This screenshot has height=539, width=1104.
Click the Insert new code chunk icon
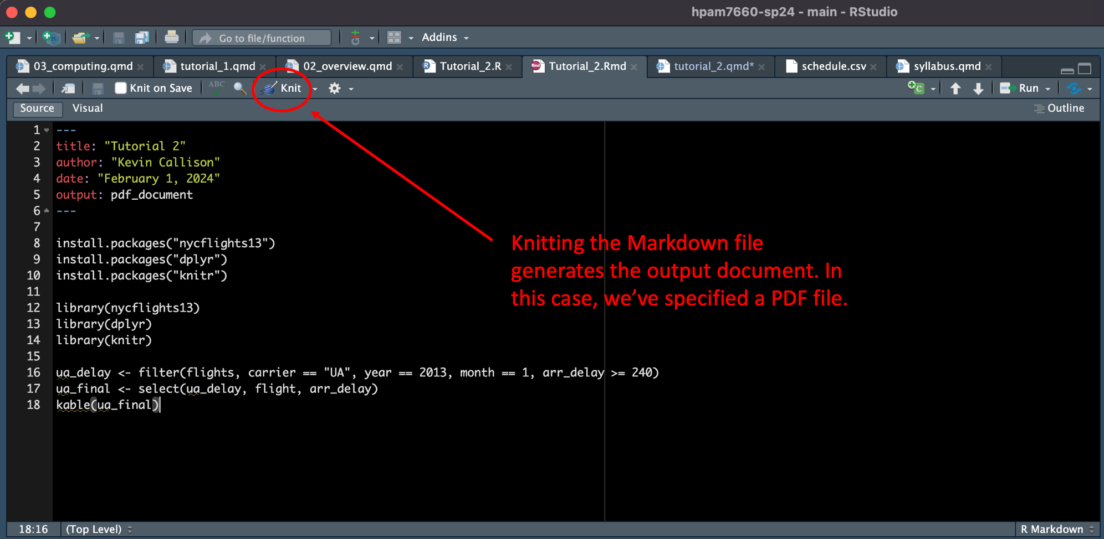click(x=916, y=88)
